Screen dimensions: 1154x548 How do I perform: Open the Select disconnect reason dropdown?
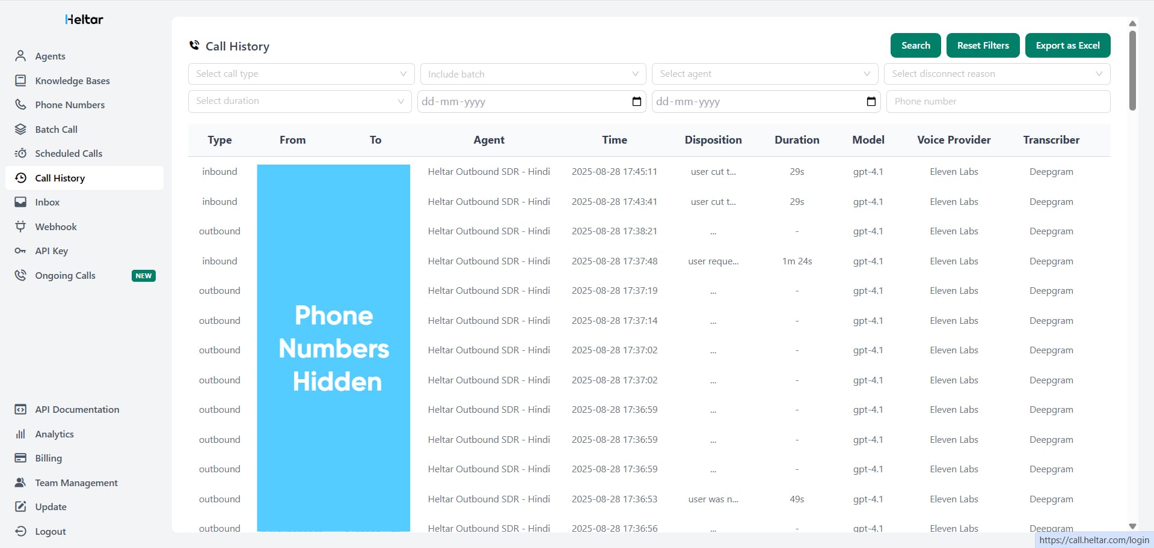click(997, 73)
